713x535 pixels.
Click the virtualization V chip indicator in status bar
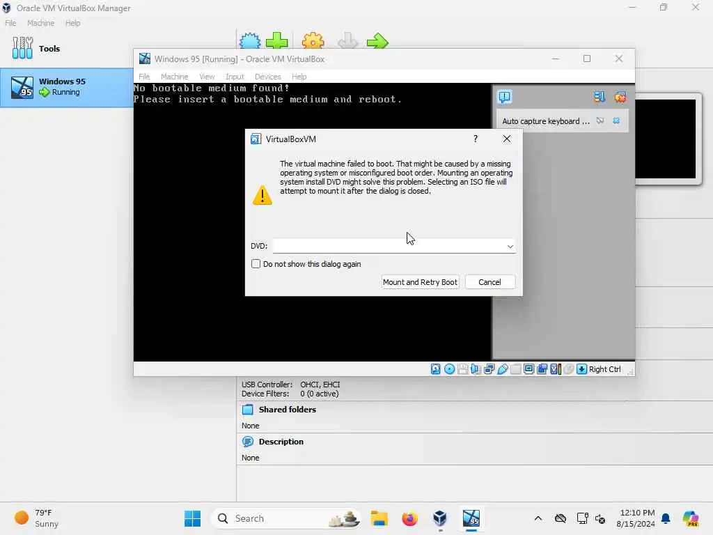coord(555,369)
